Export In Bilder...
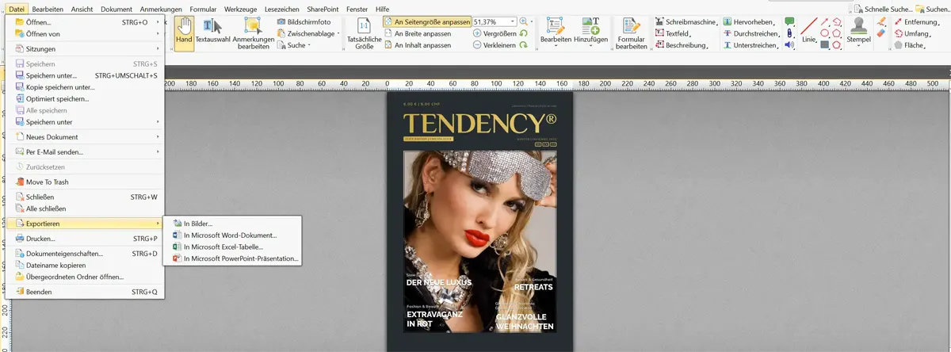 tap(232, 224)
